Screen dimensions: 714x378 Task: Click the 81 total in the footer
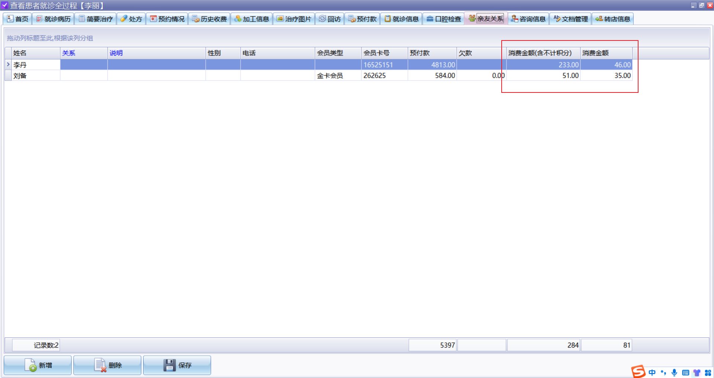pyautogui.click(x=607, y=345)
